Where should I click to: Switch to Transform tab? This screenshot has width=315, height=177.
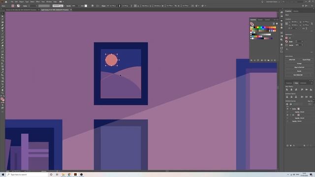pyautogui.click(x=289, y=83)
